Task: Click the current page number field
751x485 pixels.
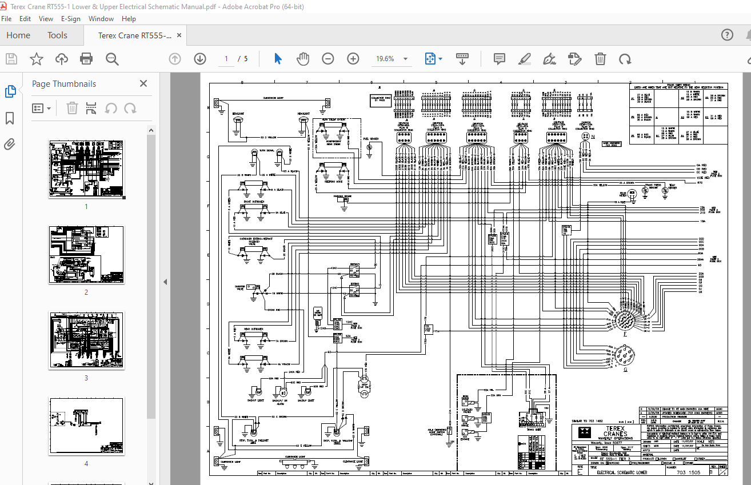Action: [226, 59]
